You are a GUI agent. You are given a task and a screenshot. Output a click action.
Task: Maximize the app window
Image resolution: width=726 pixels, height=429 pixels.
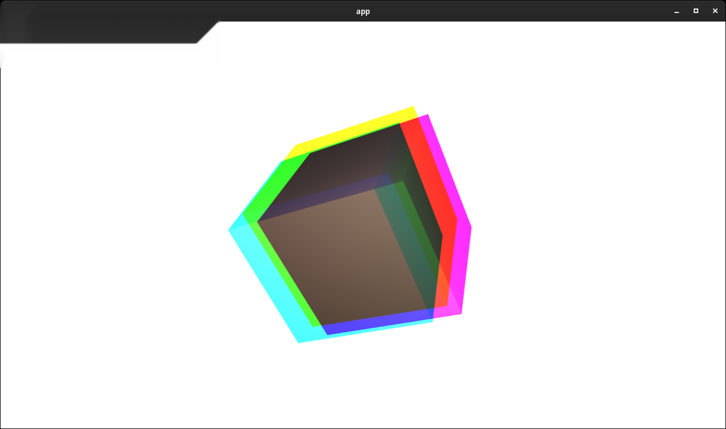(x=696, y=11)
